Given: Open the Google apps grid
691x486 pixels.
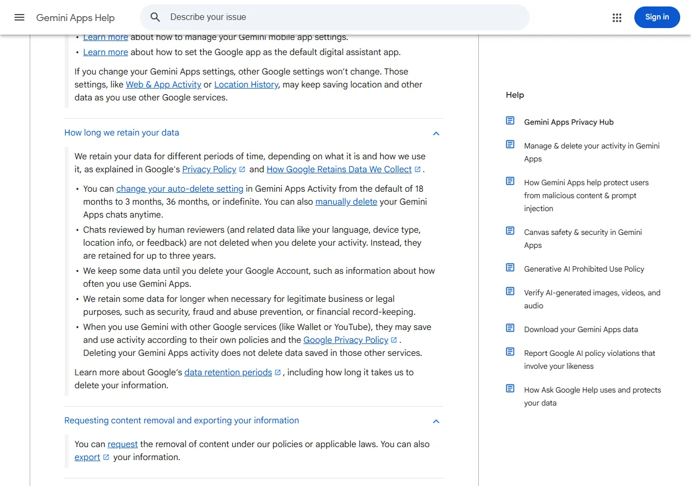Looking at the screenshot, I should tap(617, 18).
